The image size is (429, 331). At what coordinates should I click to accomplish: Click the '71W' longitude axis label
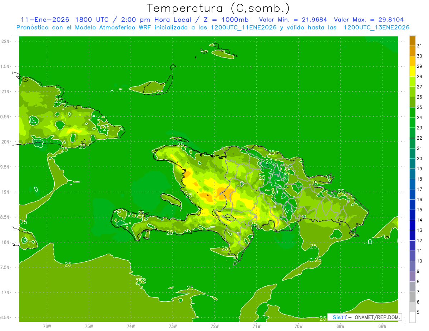pyautogui.click(x=256, y=326)
